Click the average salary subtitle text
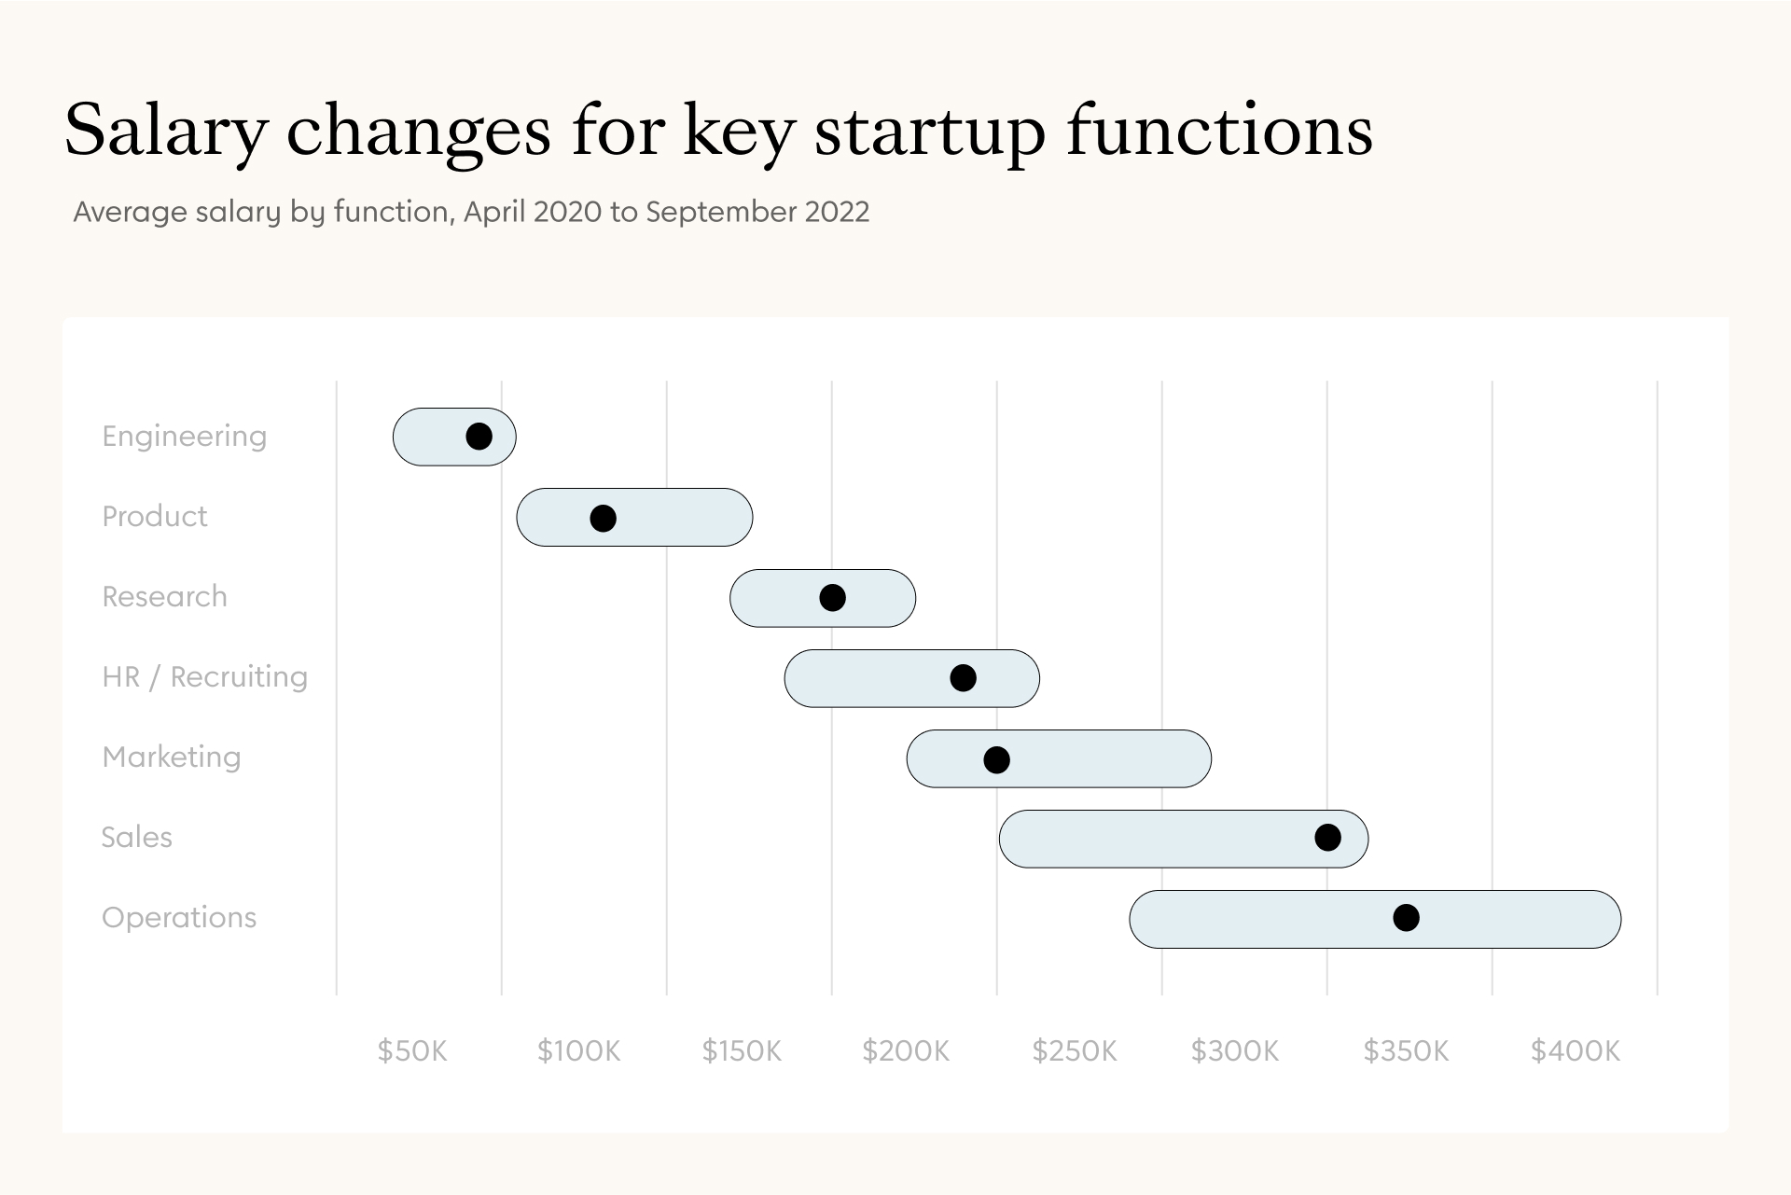 [x=471, y=213]
